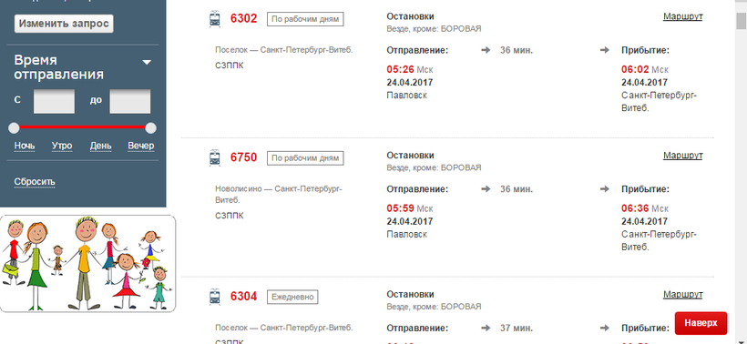Click Сбросить to reset filters
Image resolution: width=747 pixels, height=344 pixels.
click(35, 182)
